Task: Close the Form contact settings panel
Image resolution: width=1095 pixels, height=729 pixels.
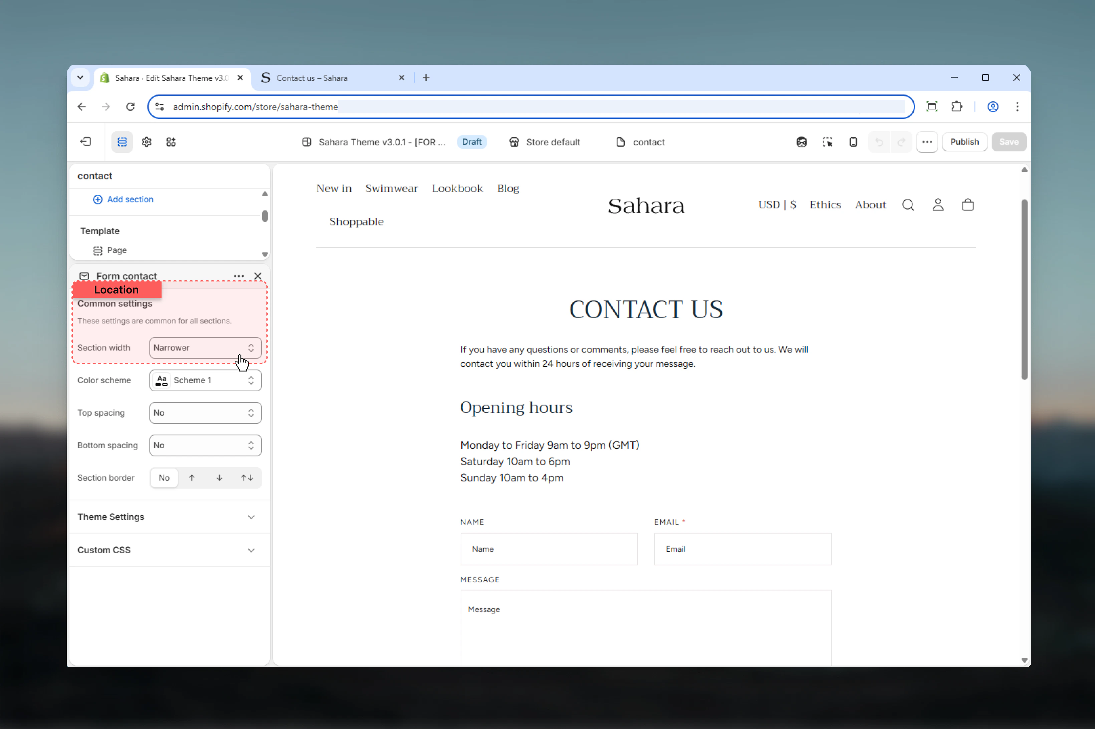Action: (258, 276)
